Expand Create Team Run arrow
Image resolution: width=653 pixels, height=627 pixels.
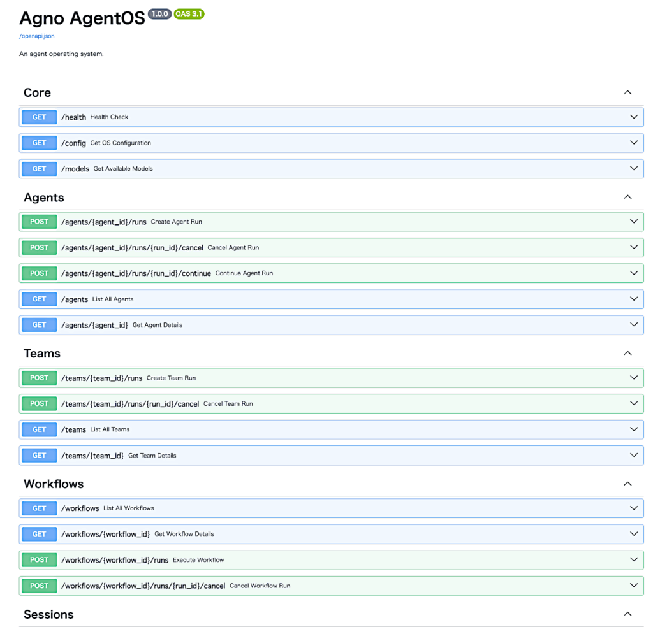pyautogui.click(x=633, y=378)
